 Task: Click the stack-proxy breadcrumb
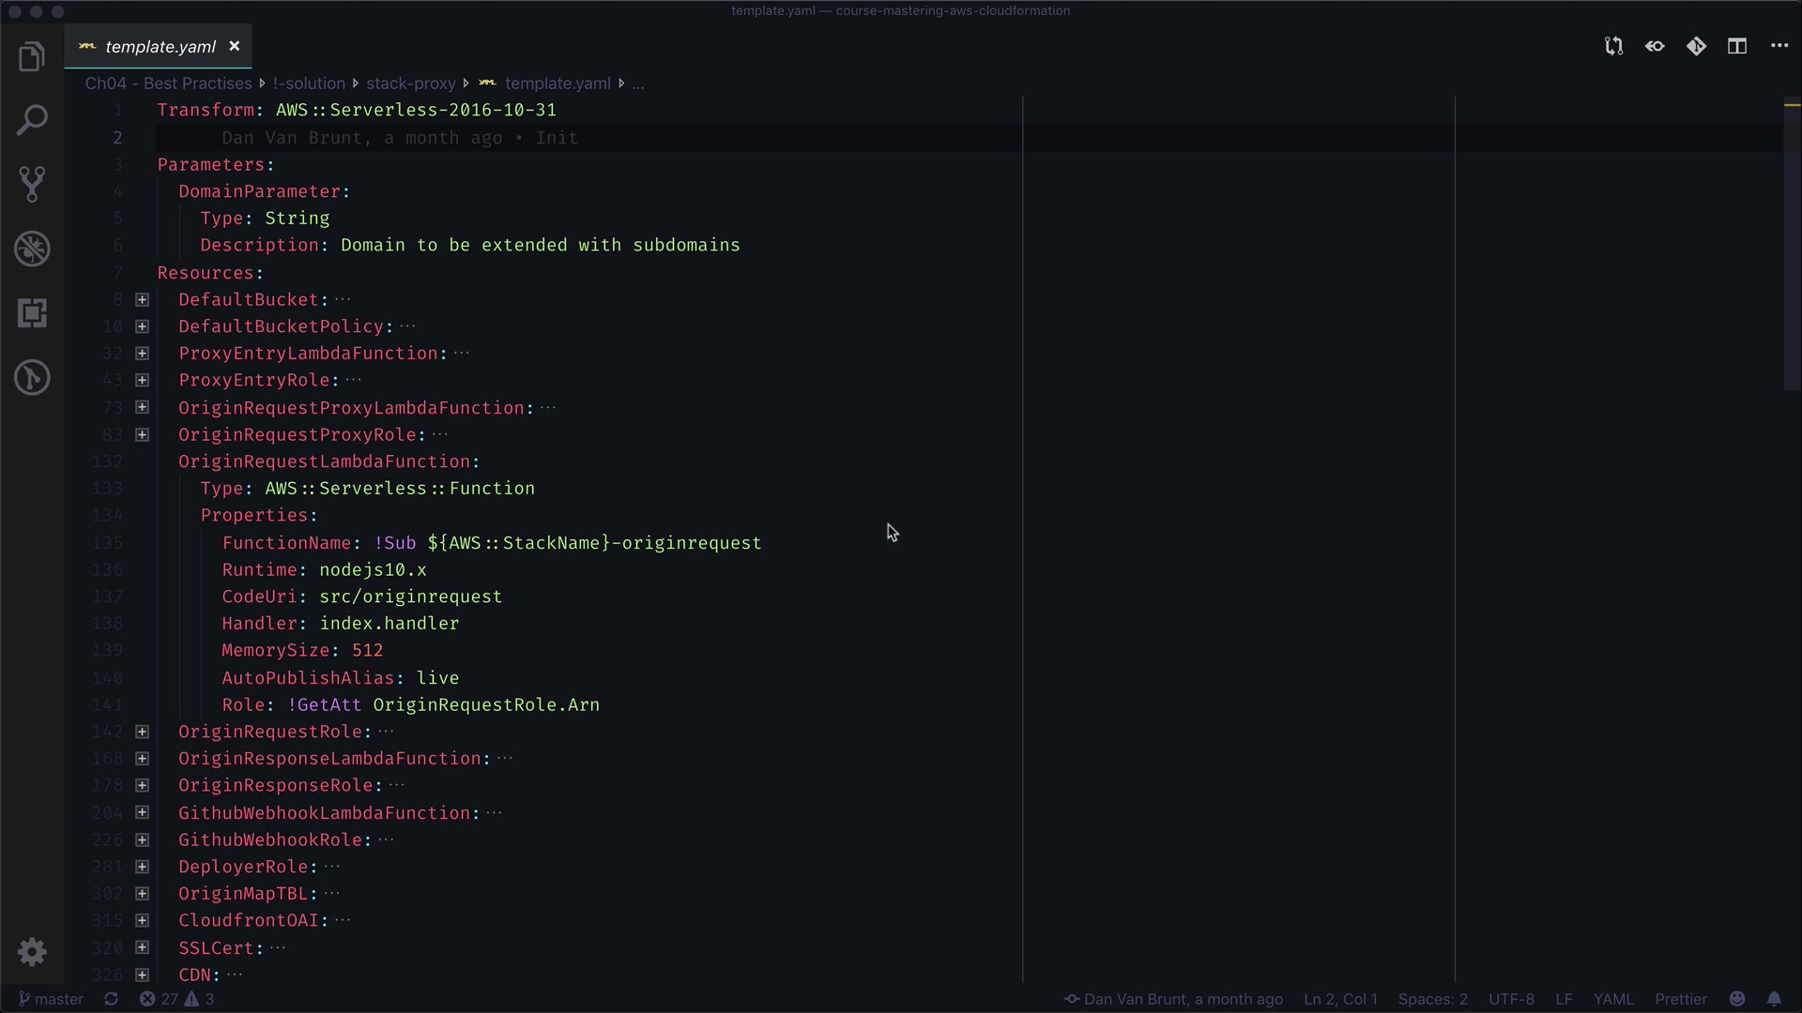[410, 83]
